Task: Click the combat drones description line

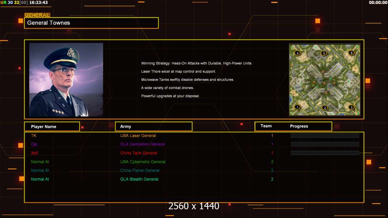Action: (x=167, y=88)
